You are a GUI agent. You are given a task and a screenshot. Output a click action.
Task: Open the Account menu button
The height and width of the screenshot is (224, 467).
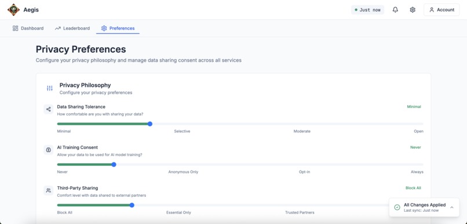pyautogui.click(x=442, y=10)
